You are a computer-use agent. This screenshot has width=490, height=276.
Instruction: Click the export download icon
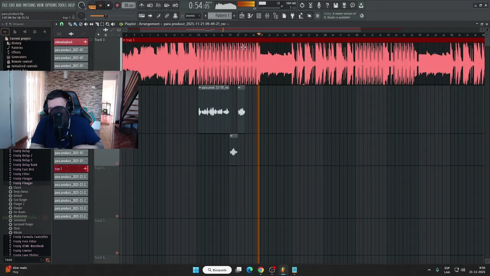tap(361, 5)
